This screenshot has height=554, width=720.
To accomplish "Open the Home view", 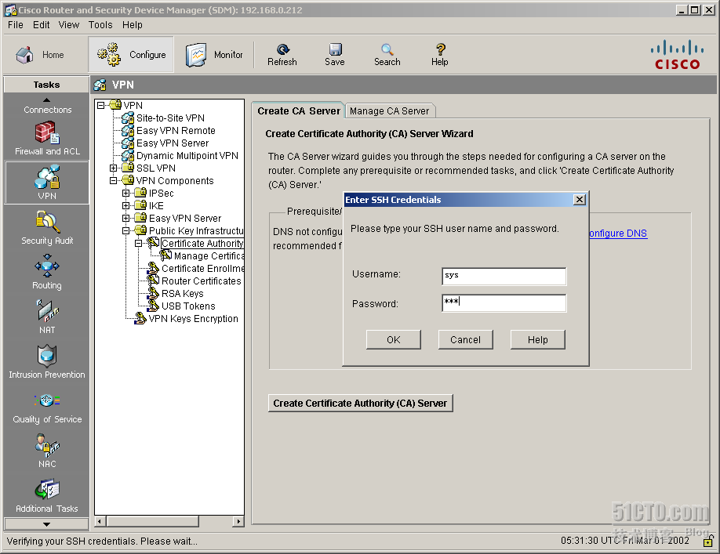I will (39, 55).
